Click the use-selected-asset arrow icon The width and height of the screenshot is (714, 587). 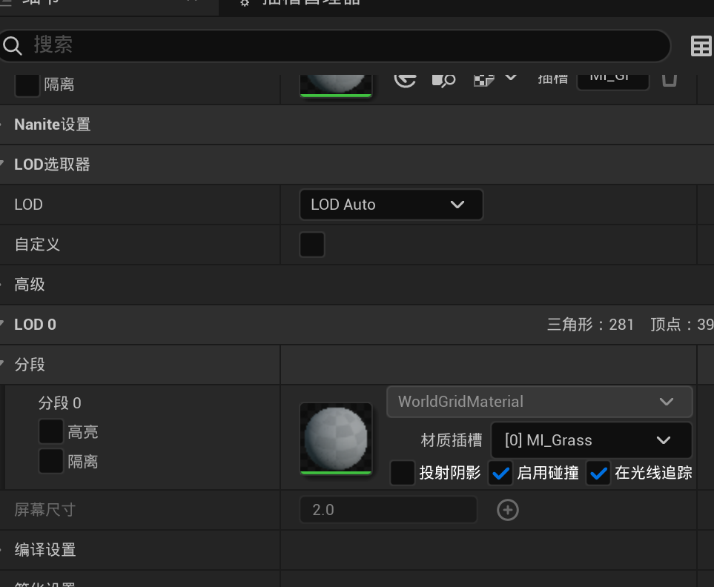coord(405,78)
